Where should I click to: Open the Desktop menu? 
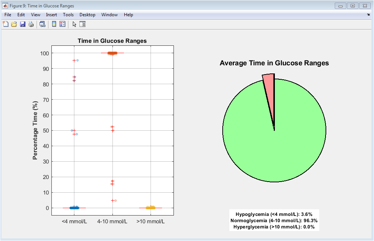coord(87,15)
